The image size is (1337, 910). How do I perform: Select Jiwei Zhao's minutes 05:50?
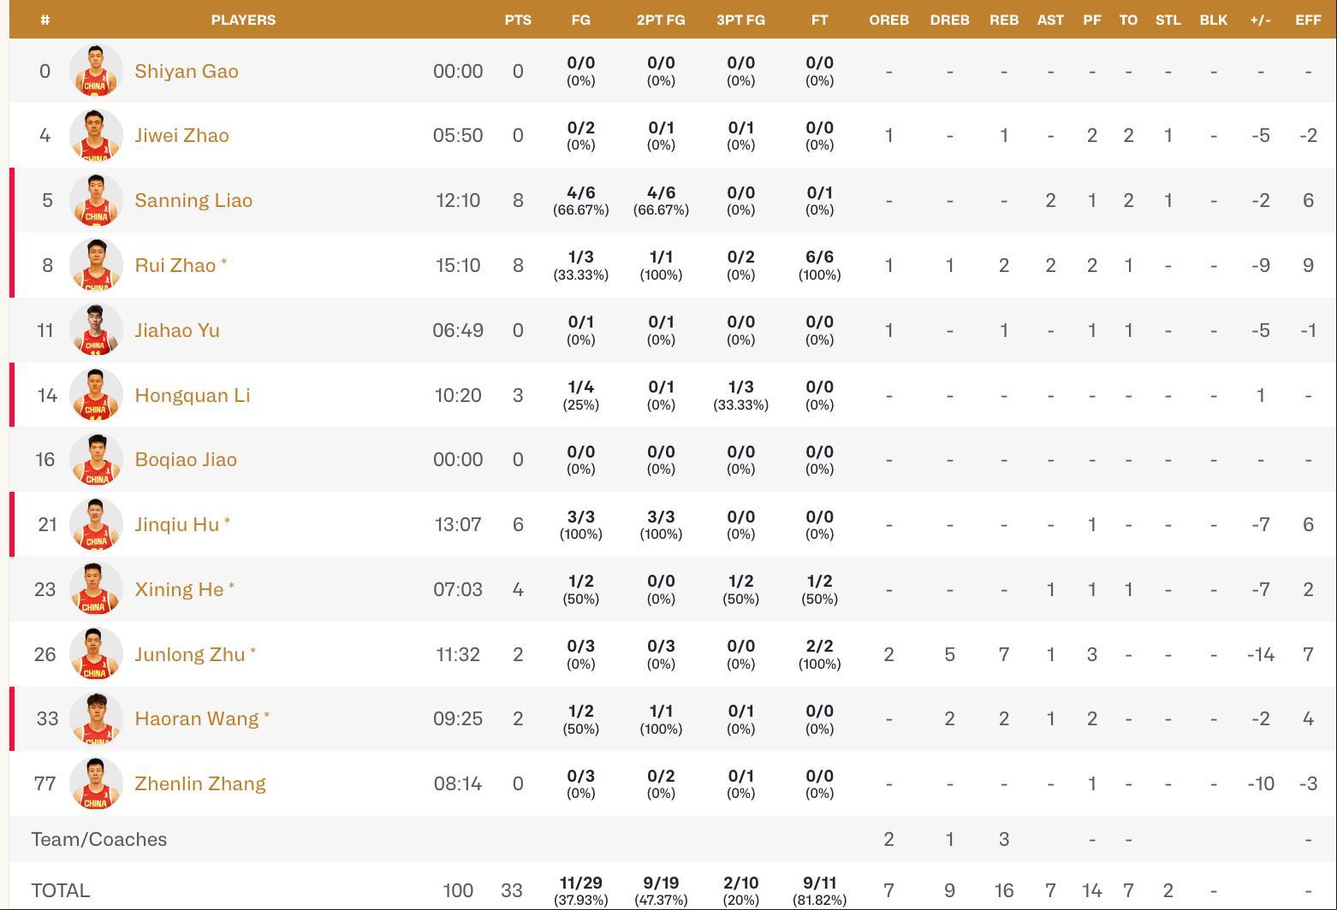(x=458, y=135)
